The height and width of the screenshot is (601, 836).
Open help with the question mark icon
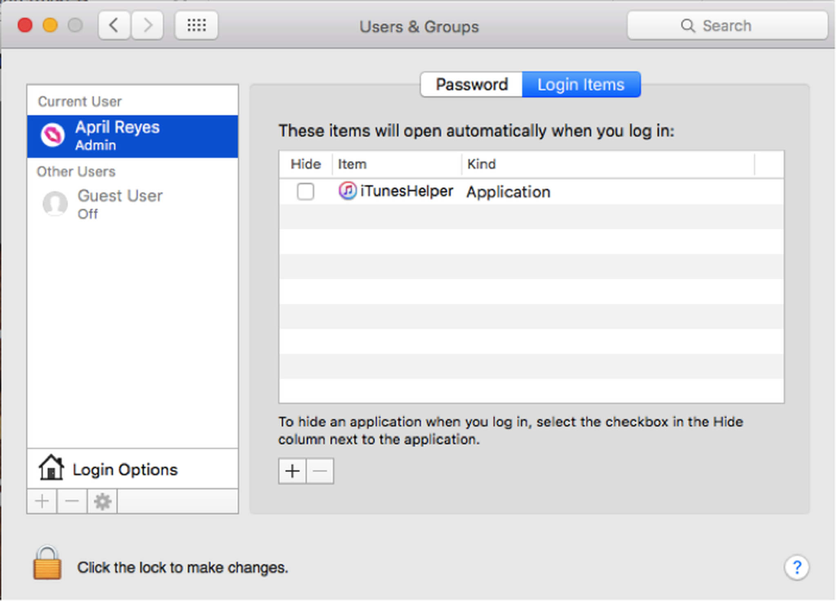797,567
